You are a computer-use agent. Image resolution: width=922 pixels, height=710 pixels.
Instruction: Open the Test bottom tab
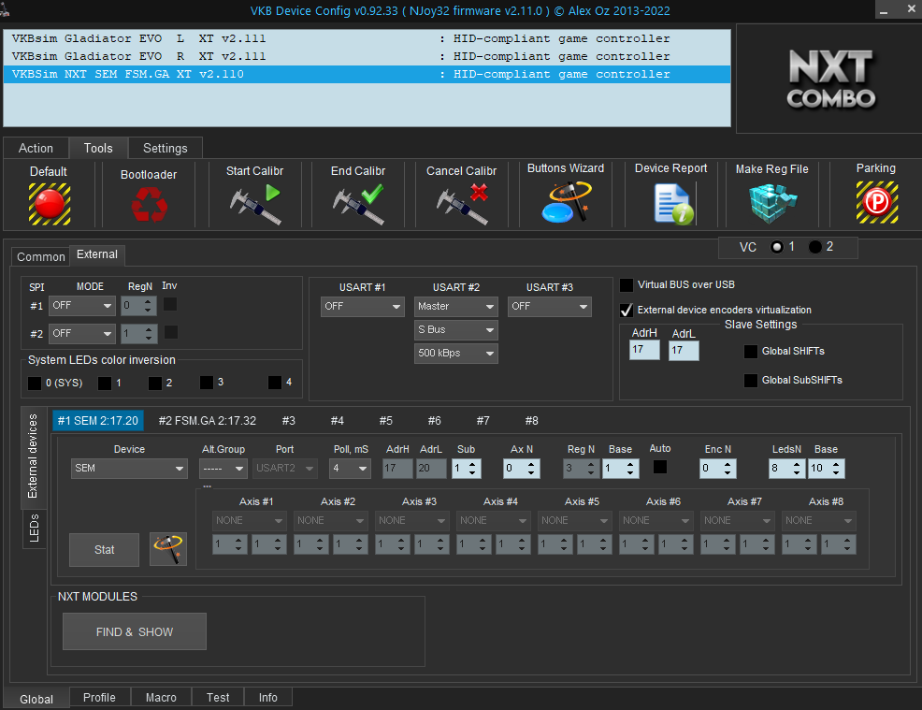(218, 698)
